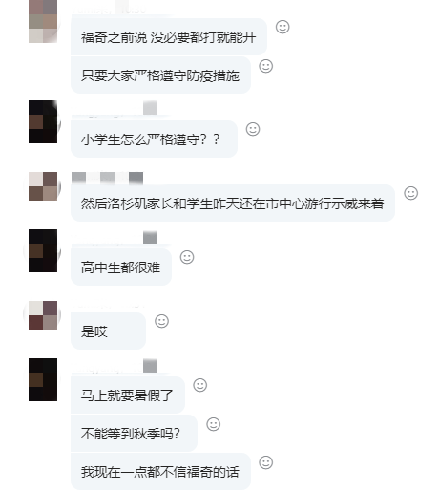Screen dimensions: 439x491
Task: Open avatar beside the 洛杉矶家长 message
Action: coord(43,186)
